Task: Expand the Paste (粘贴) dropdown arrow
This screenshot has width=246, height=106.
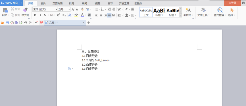Action: click(8, 15)
